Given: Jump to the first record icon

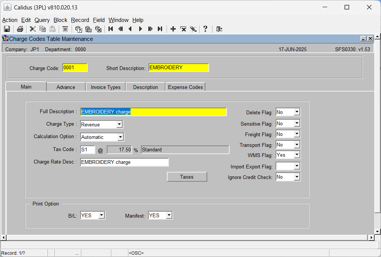Looking at the screenshot, I should 111,29.
